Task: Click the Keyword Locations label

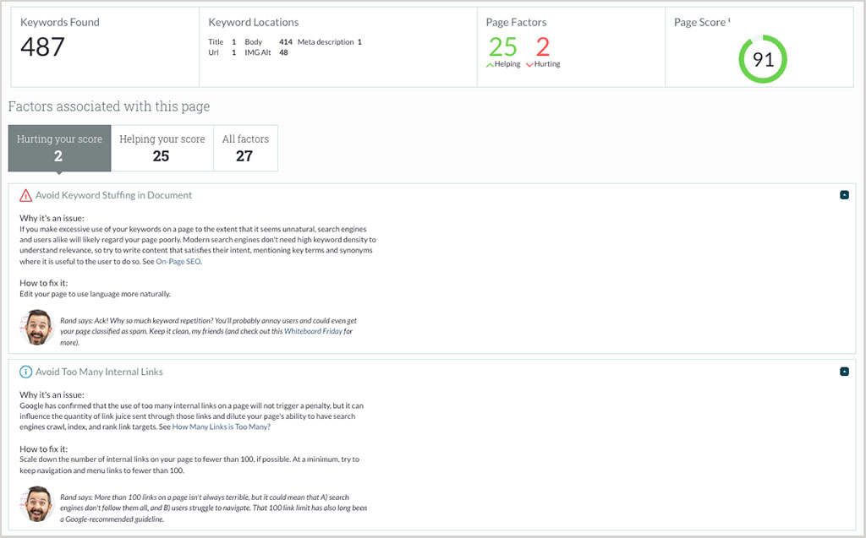Action: [254, 22]
